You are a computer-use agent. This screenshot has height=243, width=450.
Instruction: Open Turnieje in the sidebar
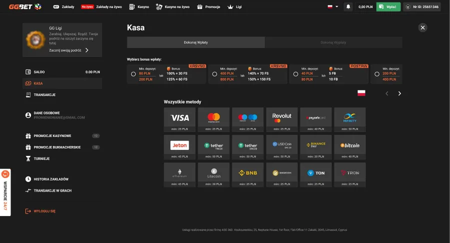[62, 159]
